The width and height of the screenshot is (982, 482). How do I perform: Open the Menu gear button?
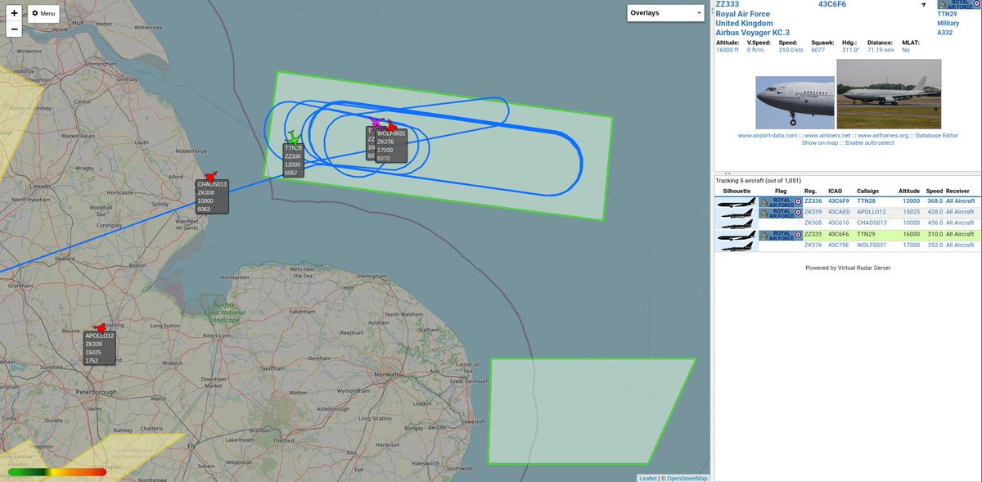43,14
